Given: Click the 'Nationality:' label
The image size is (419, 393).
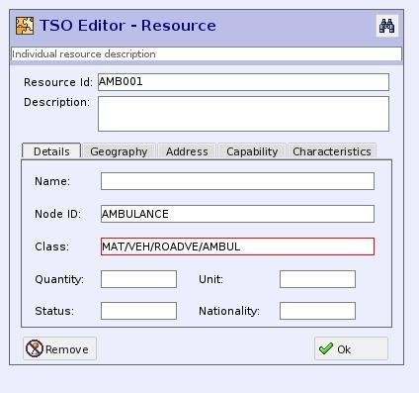Looking at the screenshot, I should [x=229, y=311].
